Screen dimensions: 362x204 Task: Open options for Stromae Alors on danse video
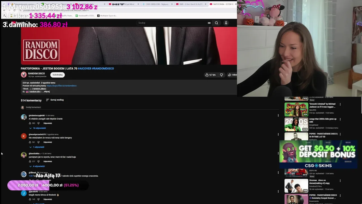point(340,180)
